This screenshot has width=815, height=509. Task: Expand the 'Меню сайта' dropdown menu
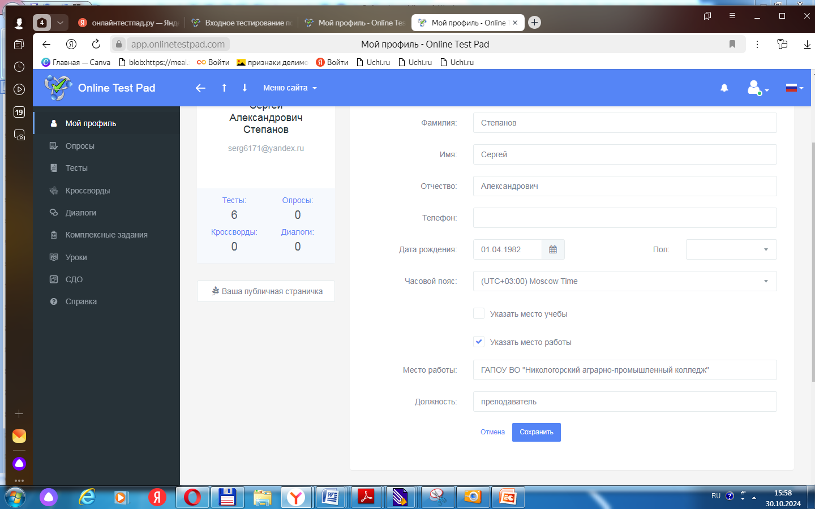tap(290, 88)
